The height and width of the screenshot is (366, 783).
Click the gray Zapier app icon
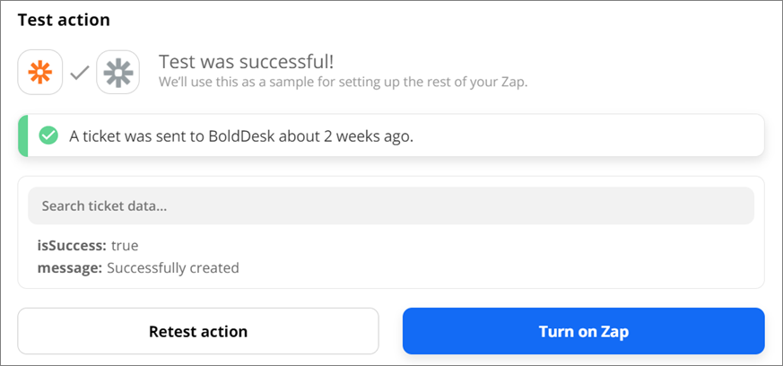117,72
